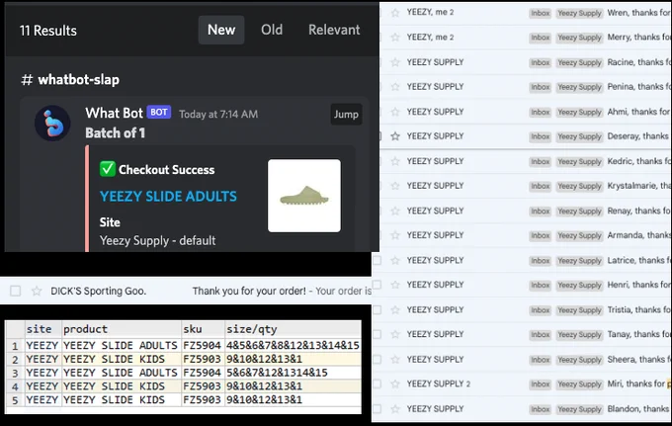Select spreadsheet row number 3

point(15,373)
